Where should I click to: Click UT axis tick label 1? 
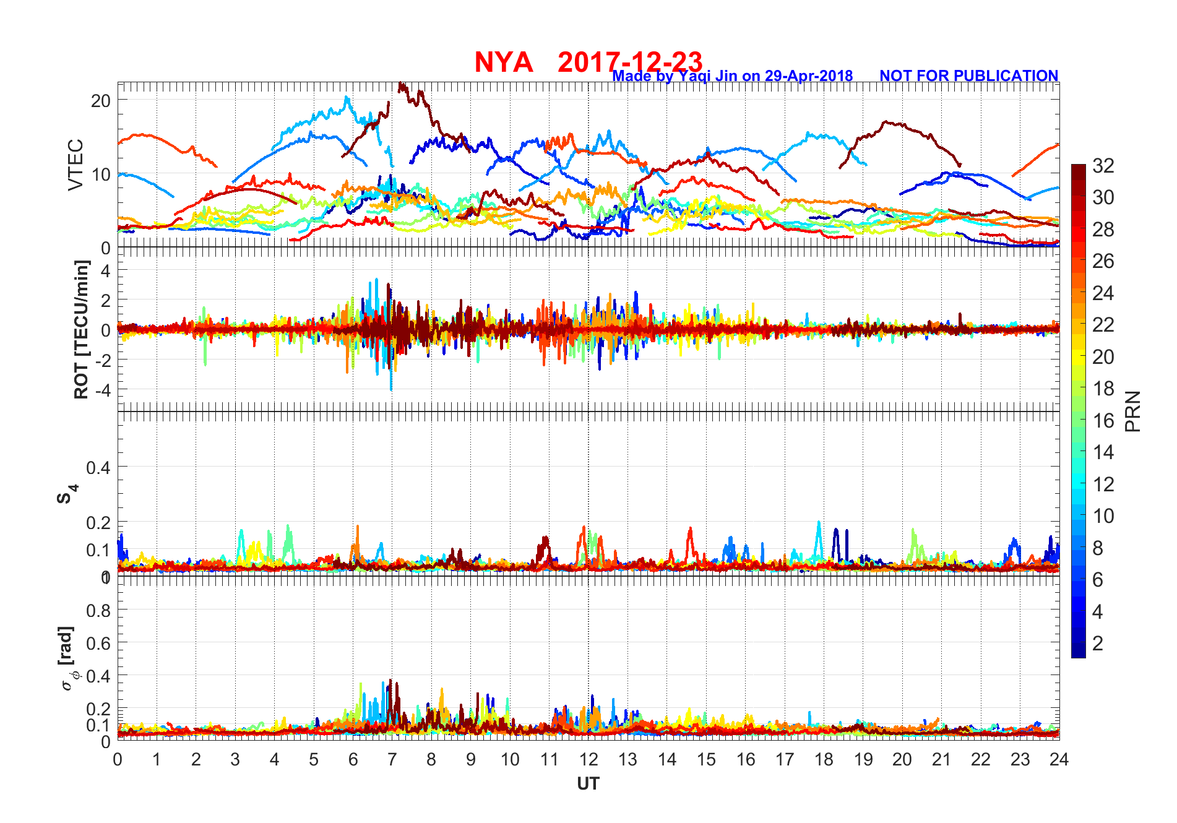157,759
